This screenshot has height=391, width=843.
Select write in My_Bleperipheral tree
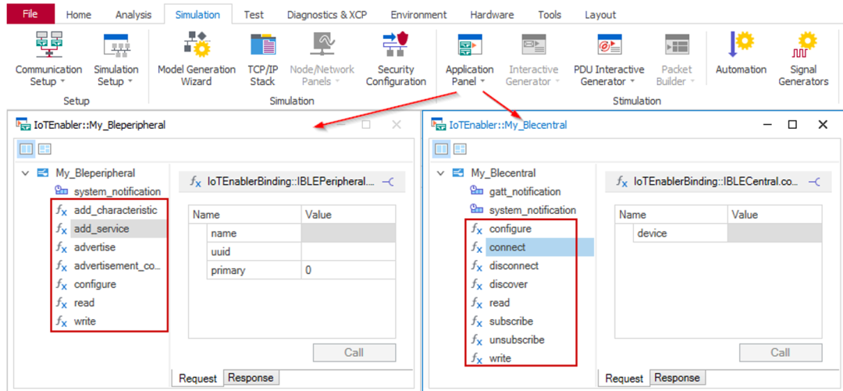pyautogui.click(x=85, y=322)
